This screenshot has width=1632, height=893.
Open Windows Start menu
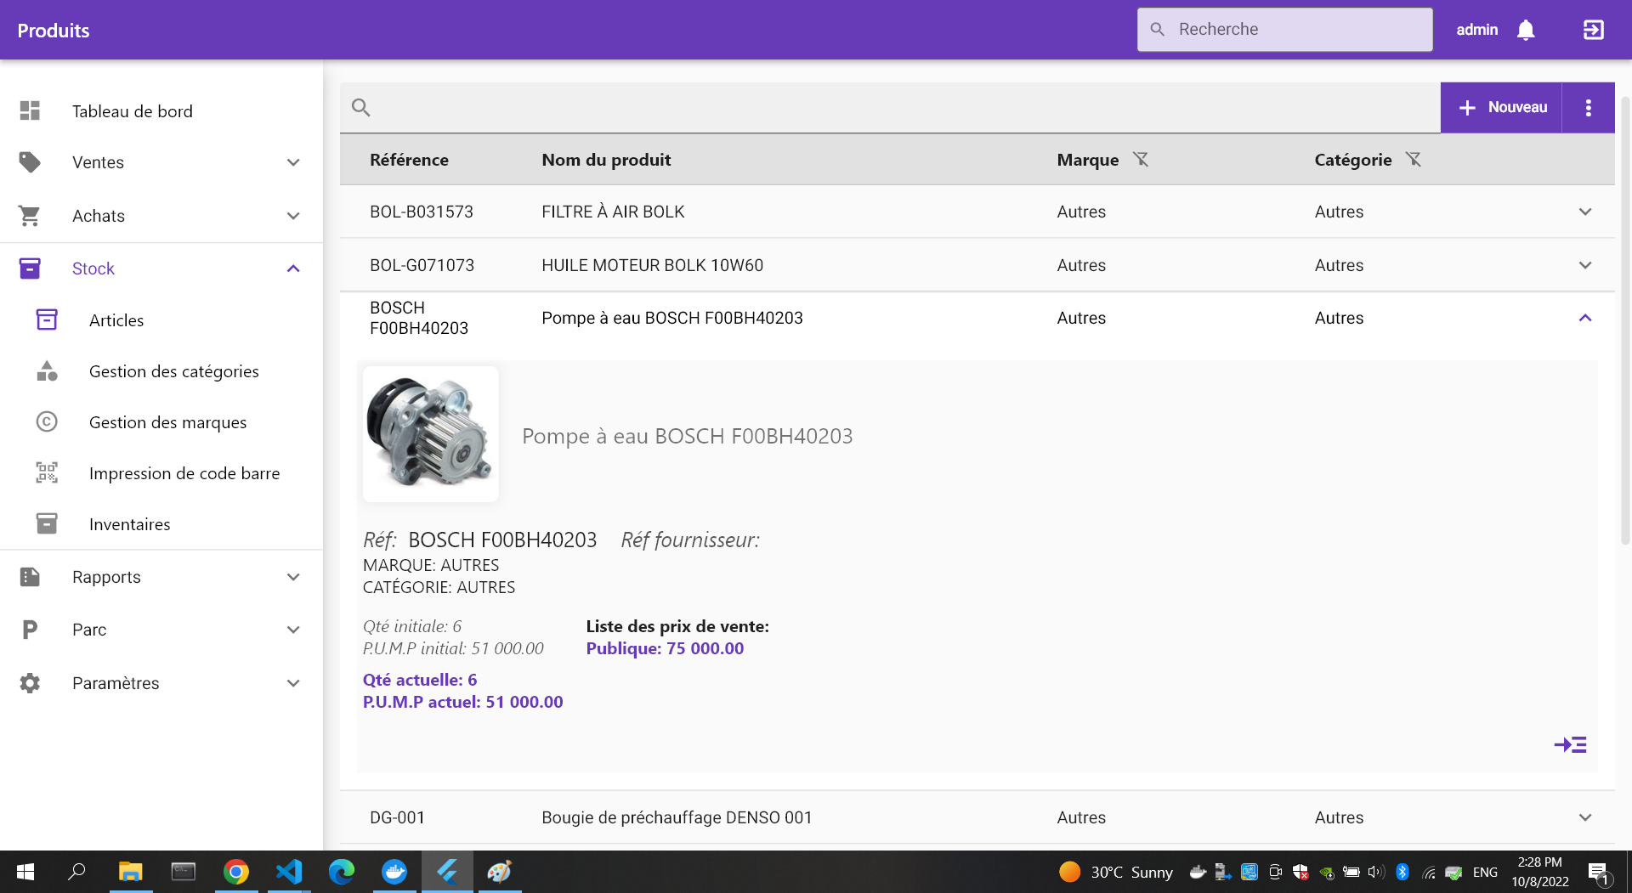(x=25, y=872)
